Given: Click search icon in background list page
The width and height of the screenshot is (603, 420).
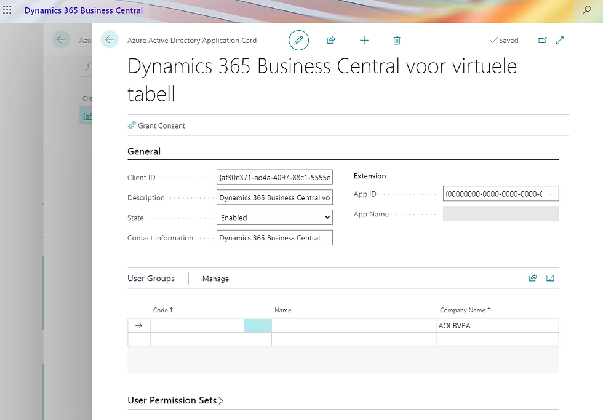Looking at the screenshot, I should pyautogui.click(x=88, y=66).
